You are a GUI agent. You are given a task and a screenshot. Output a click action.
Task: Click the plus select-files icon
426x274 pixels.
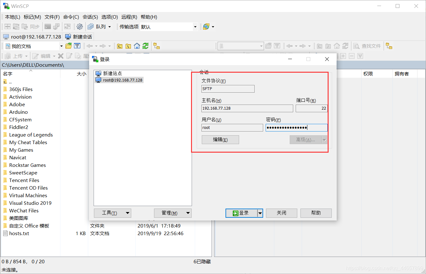[x=343, y=56]
